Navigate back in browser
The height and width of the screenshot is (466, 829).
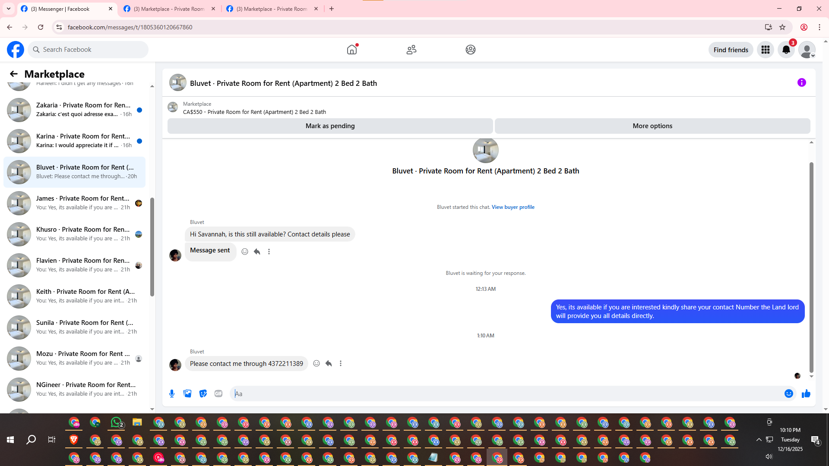tap(9, 27)
